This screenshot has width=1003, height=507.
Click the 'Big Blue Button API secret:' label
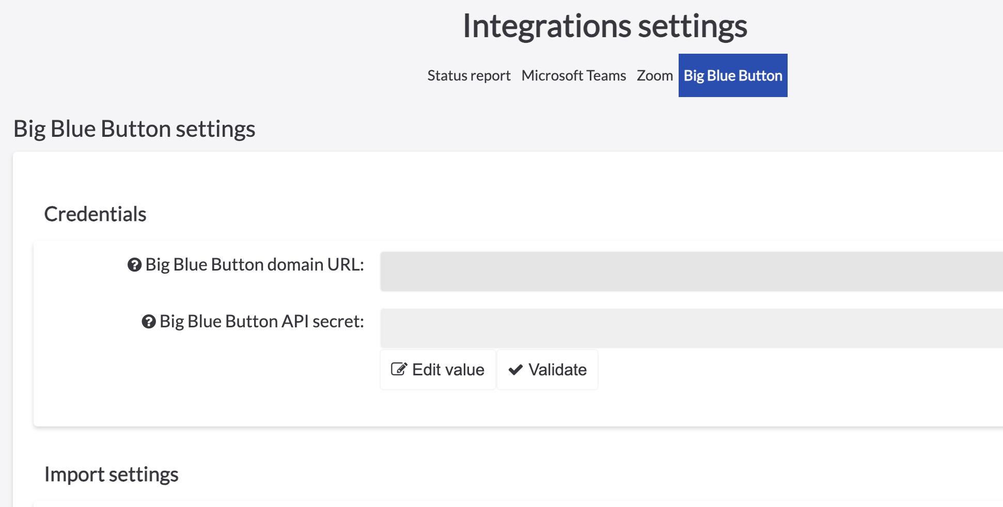pos(262,322)
